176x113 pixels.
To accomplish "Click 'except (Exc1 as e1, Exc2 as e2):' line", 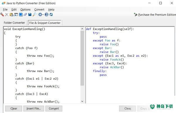I will [121, 56].
